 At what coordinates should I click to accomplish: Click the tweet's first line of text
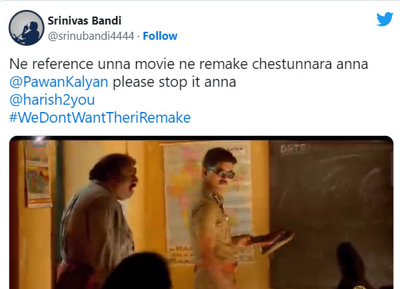click(x=188, y=64)
